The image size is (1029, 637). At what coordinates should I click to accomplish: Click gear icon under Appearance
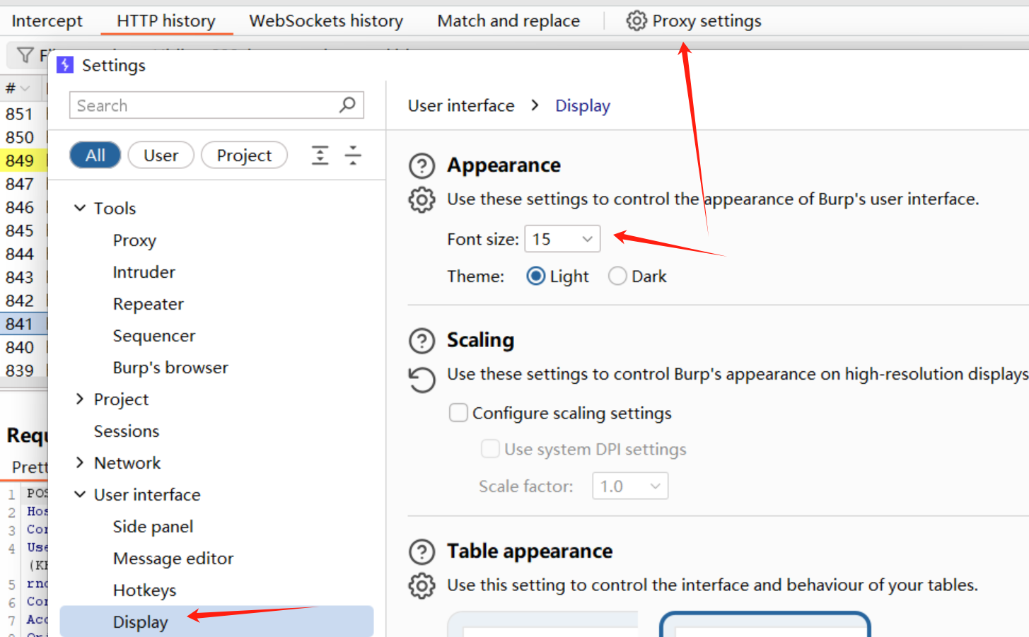click(x=422, y=199)
